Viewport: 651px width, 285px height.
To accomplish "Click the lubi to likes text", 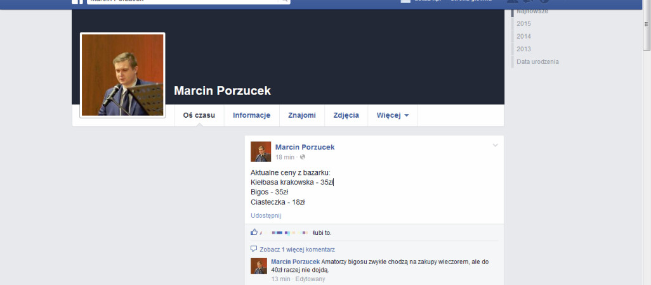I will [322, 233].
